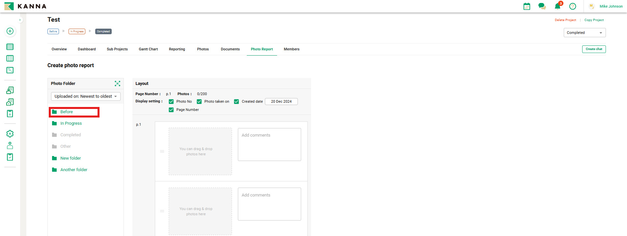
Task: Expand the left sidebar with chevron
Action: [20, 20]
